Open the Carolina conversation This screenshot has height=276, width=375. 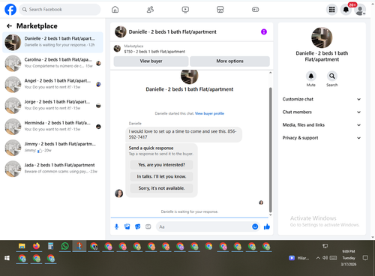tap(52, 63)
